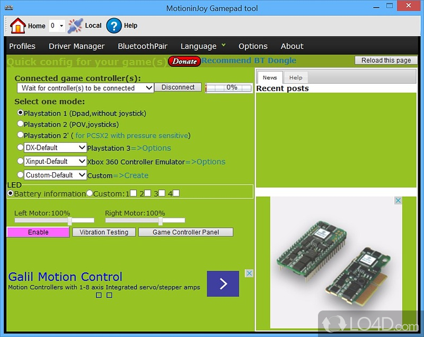
Task: Open Recommend BT Dongle link
Action: coord(249,60)
